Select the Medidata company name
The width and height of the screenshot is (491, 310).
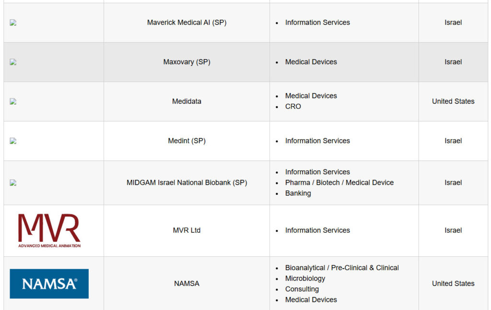[187, 101]
